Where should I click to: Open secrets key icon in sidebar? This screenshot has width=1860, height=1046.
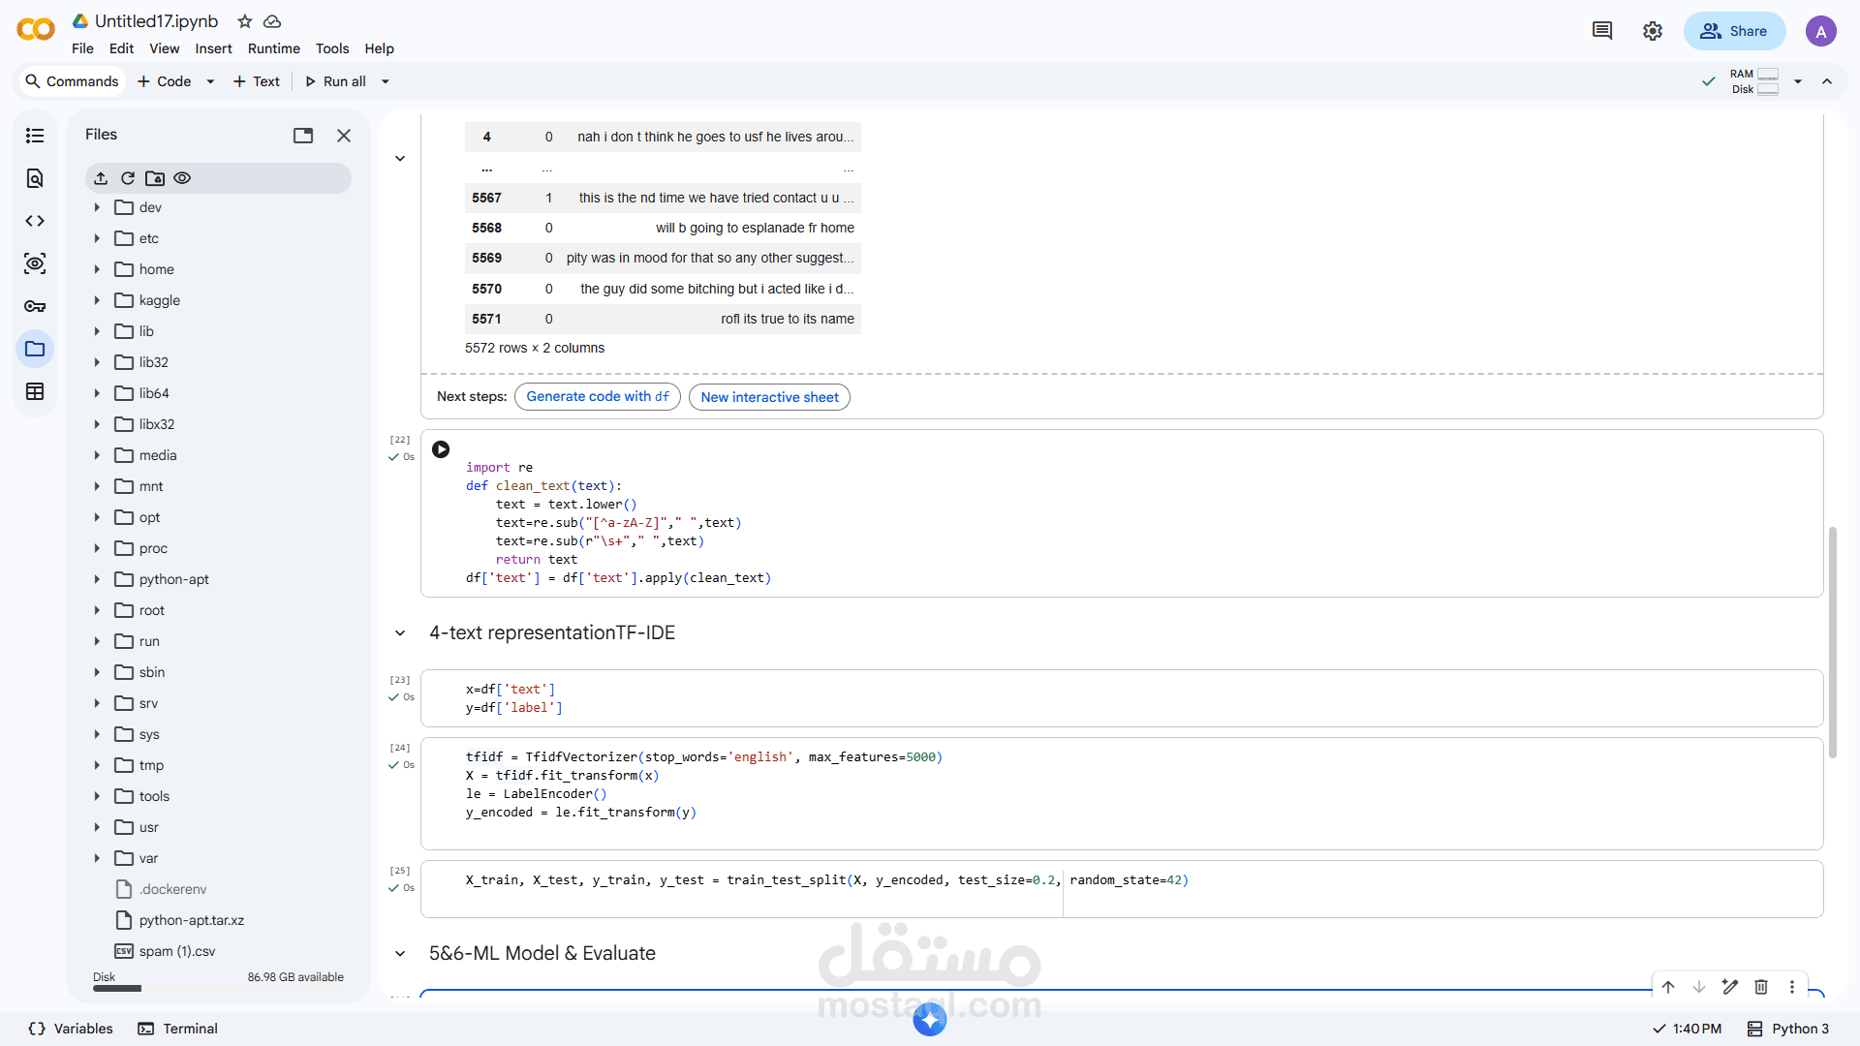pos(35,306)
